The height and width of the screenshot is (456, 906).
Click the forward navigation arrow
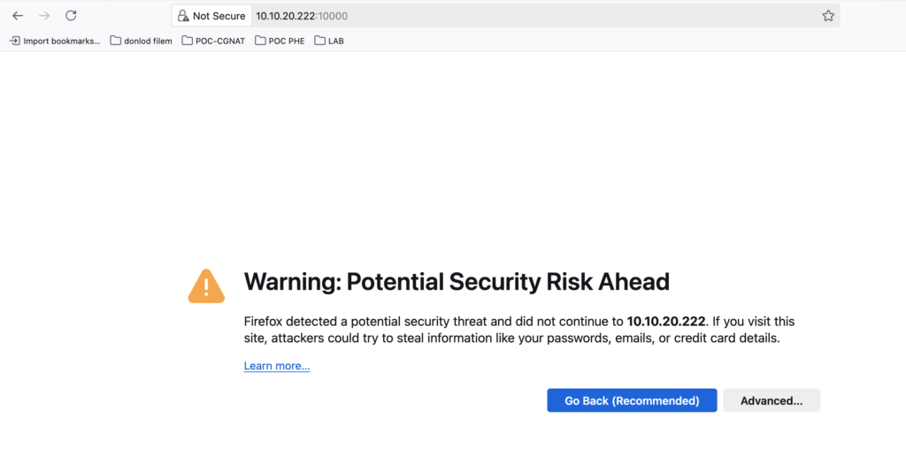point(44,16)
